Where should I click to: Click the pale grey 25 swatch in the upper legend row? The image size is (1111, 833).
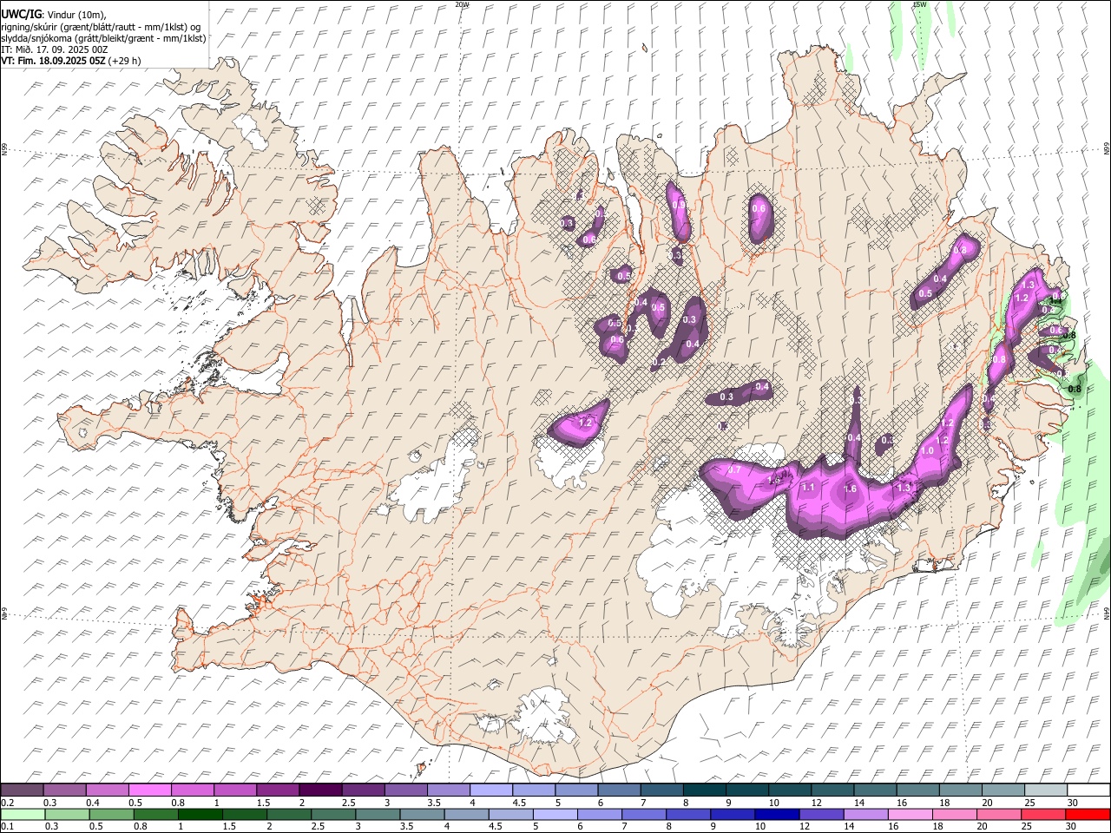pos(1046,790)
